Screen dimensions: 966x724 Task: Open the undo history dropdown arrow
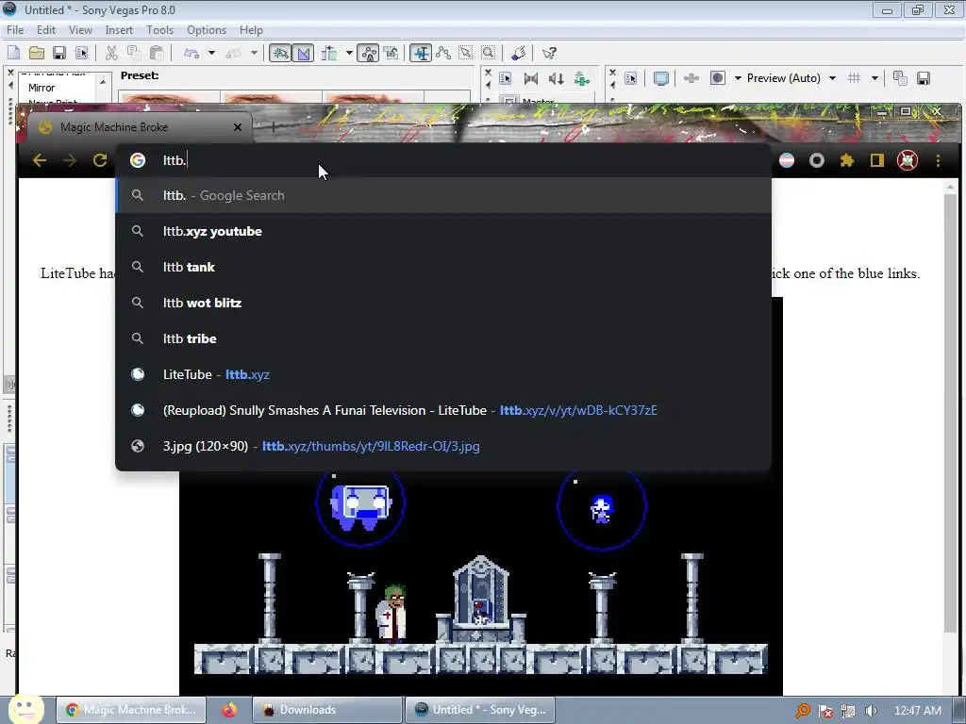click(x=211, y=53)
